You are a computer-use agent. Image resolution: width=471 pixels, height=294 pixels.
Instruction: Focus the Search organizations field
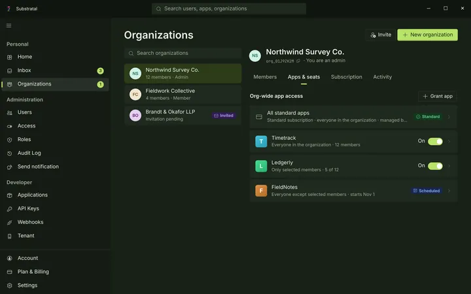pyautogui.click(x=183, y=54)
